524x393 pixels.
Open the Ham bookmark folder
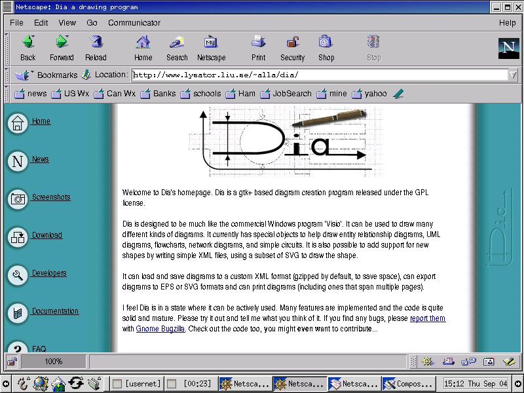(240, 94)
